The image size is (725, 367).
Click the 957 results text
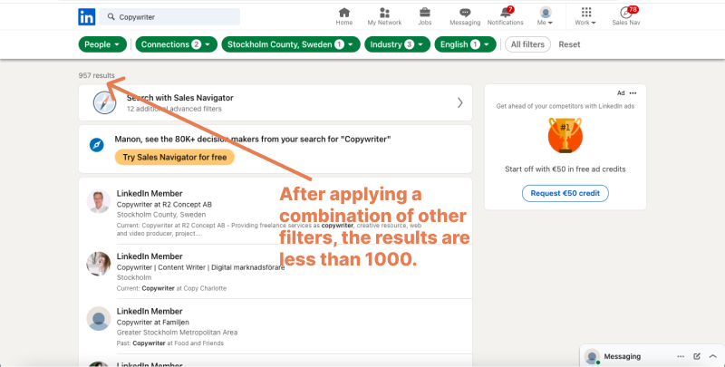[97, 75]
